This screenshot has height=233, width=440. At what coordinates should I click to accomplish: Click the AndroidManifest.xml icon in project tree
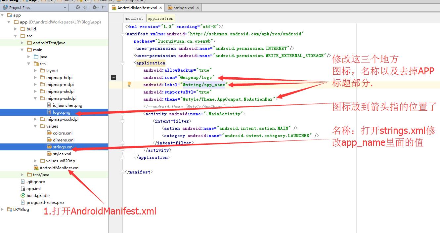pyautogui.click(x=36, y=168)
